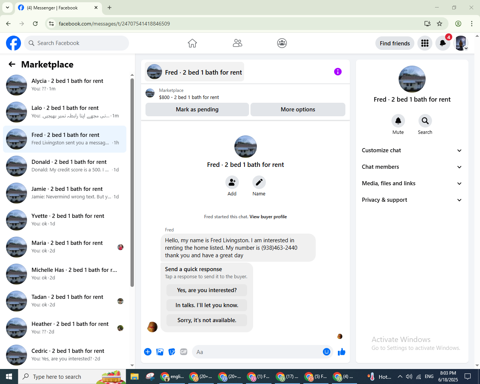Open the $800 Marketplace listing banner
The width and height of the screenshot is (480, 384).
(245, 94)
